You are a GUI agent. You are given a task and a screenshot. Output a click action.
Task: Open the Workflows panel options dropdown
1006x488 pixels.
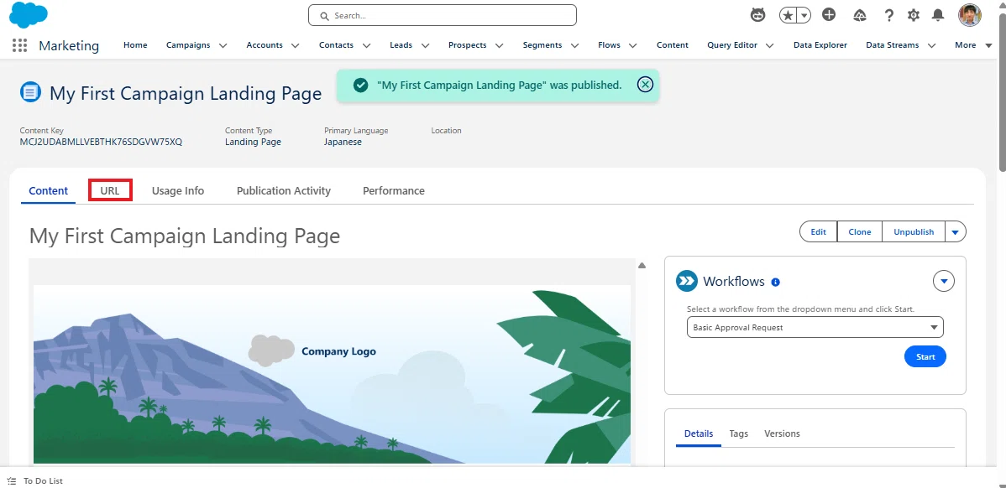coord(944,281)
